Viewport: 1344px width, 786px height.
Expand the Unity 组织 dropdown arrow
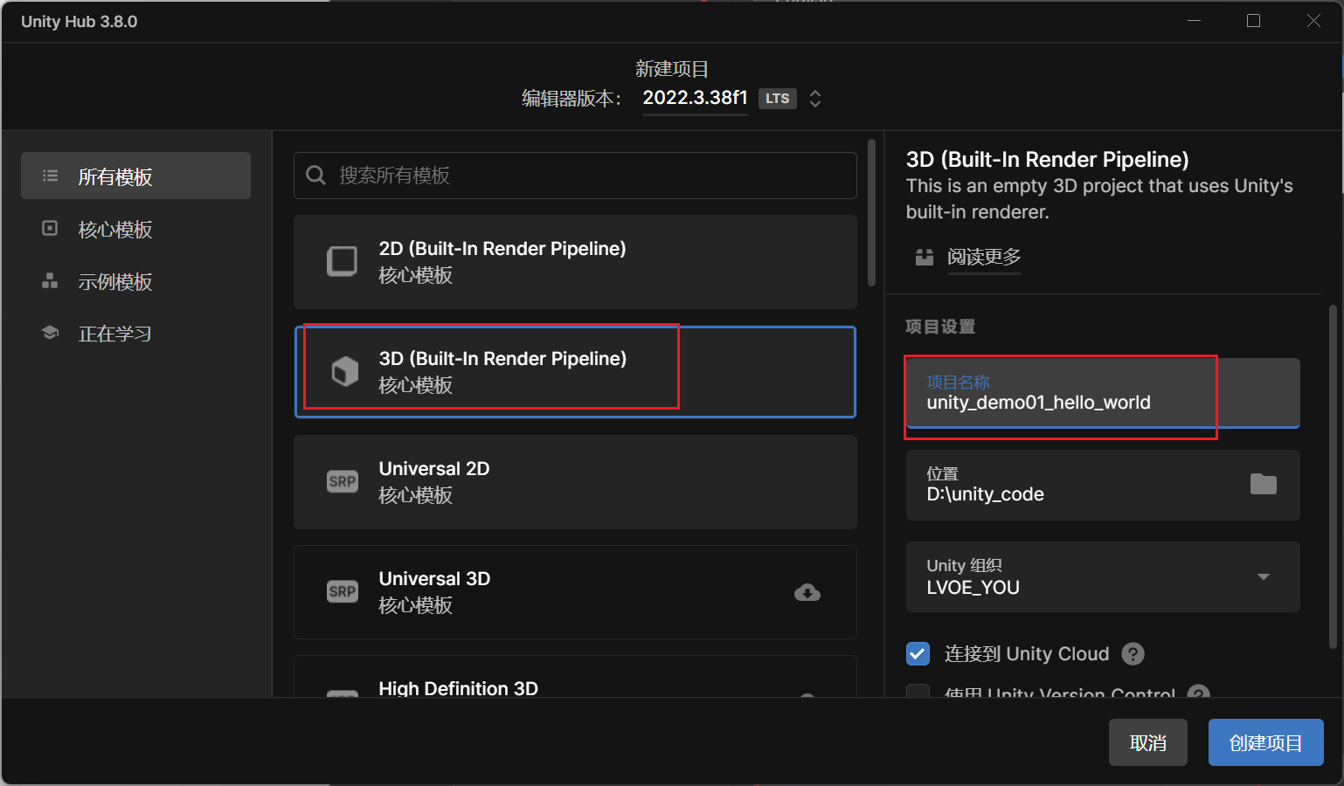(x=1264, y=576)
